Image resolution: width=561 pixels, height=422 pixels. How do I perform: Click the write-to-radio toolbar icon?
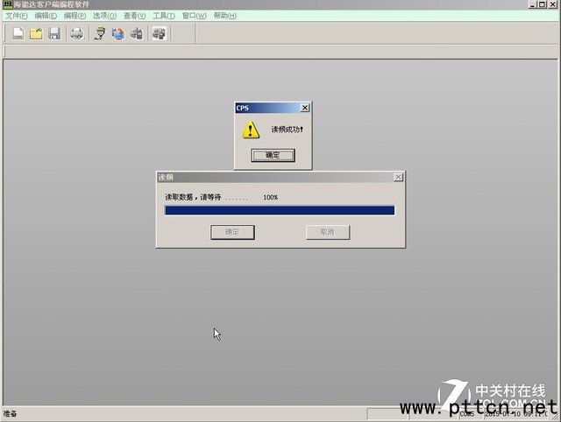(x=118, y=33)
